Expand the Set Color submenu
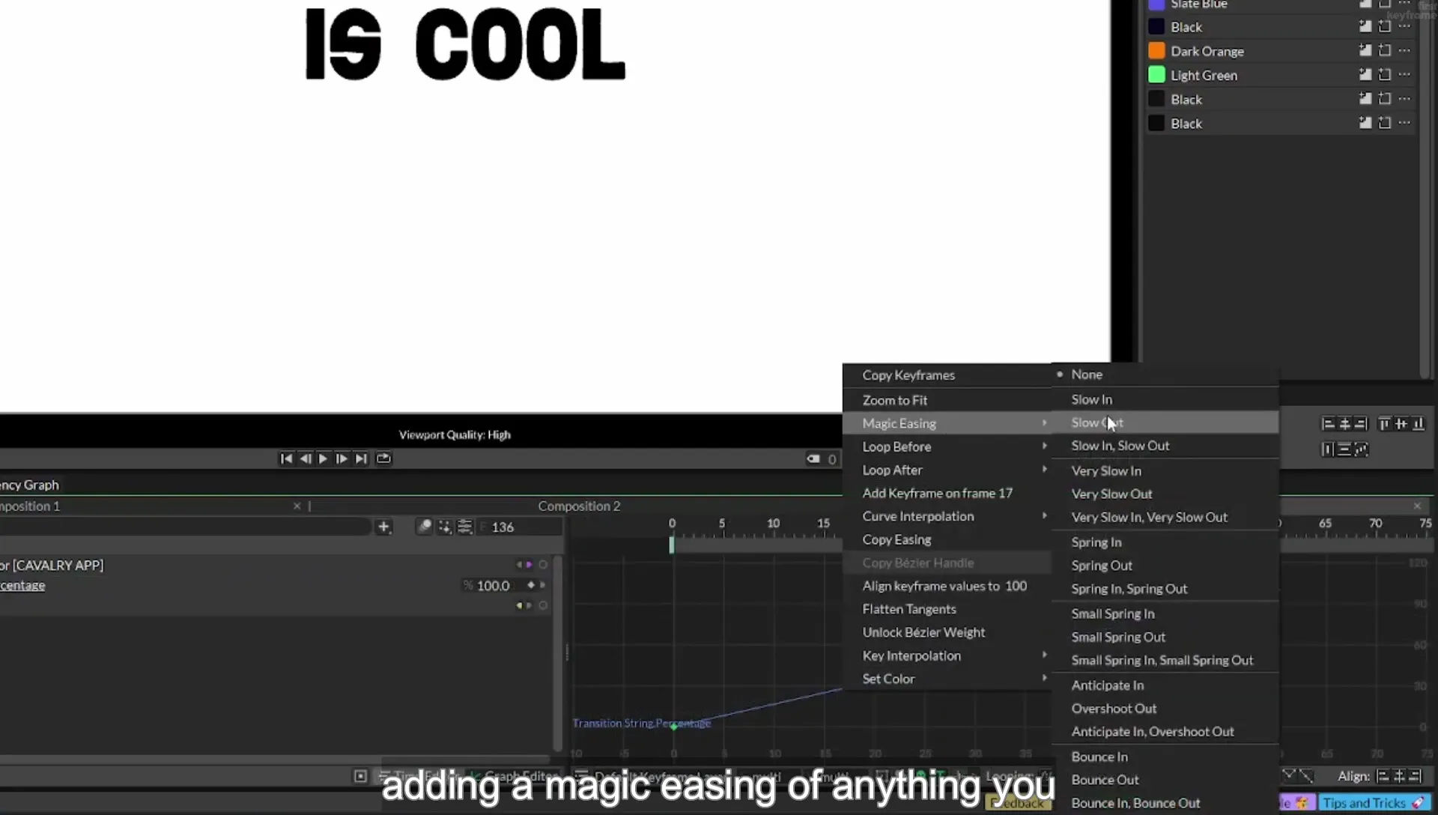Image resolution: width=1438 pixels, height=815 pixels. tap(947, 679)
